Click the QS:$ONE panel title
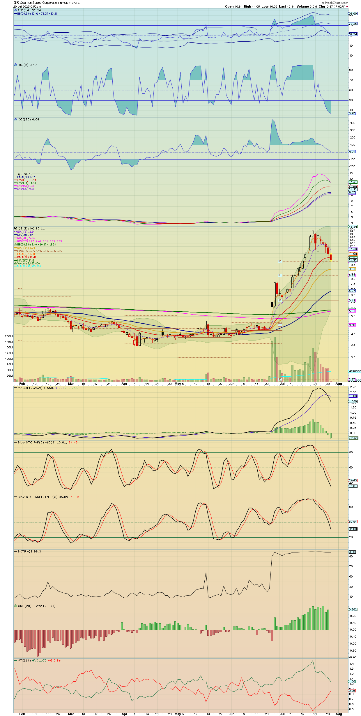 (x=25, y=174)
